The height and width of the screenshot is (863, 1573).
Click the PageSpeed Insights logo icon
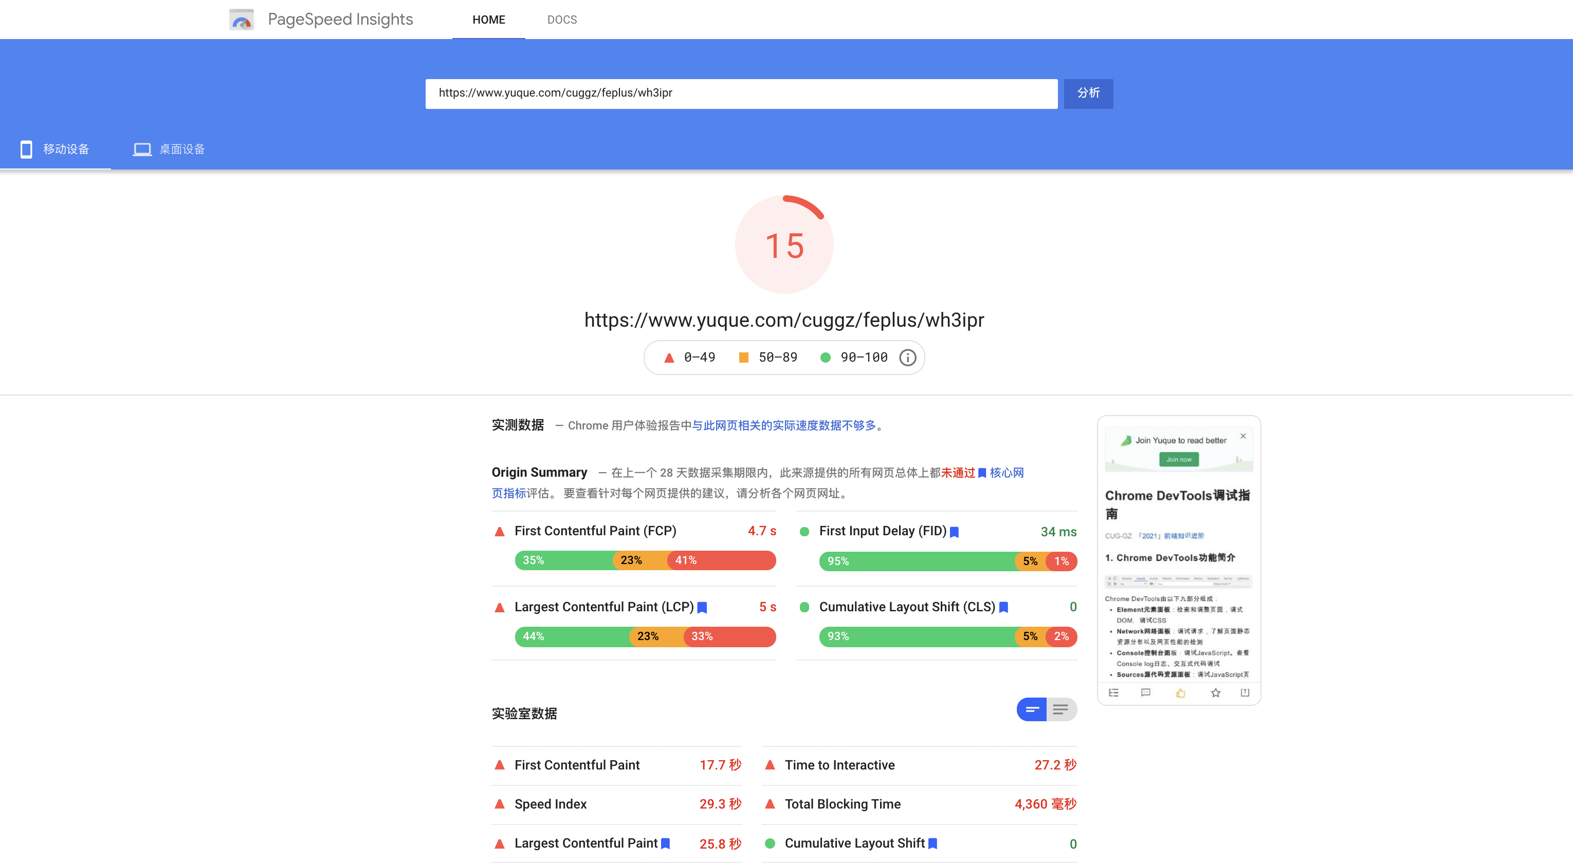242,20
